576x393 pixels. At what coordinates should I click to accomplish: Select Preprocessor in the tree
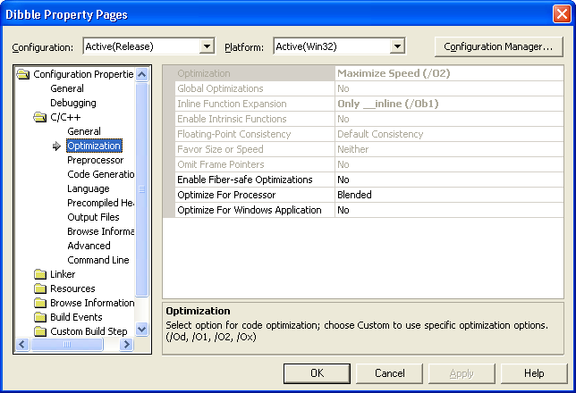click(x=95, y=160)
